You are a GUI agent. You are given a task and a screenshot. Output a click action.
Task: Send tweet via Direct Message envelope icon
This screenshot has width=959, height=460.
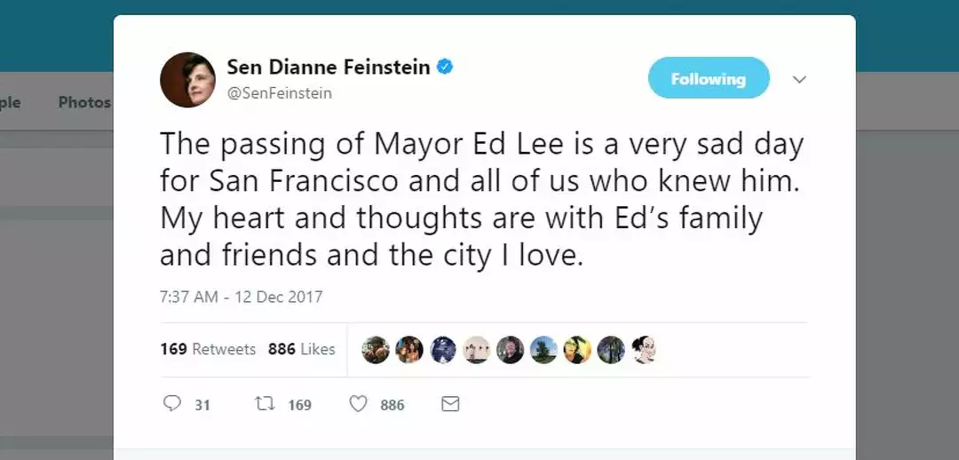pos(450,404)
